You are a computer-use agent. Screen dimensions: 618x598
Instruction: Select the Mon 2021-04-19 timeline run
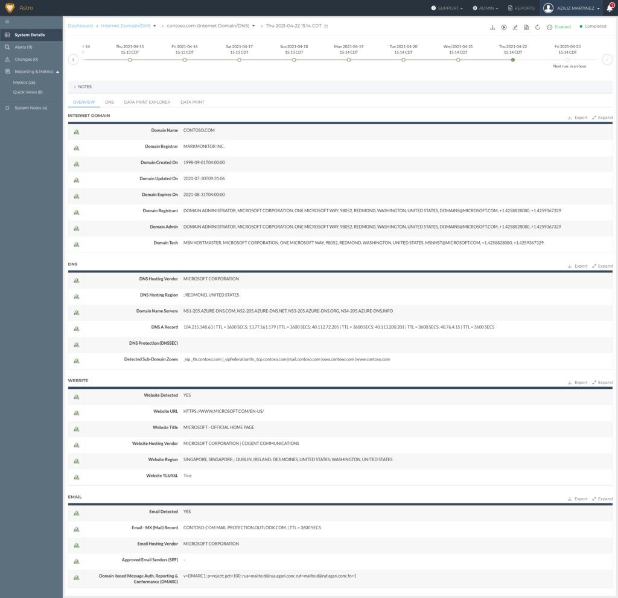[349, 60]
